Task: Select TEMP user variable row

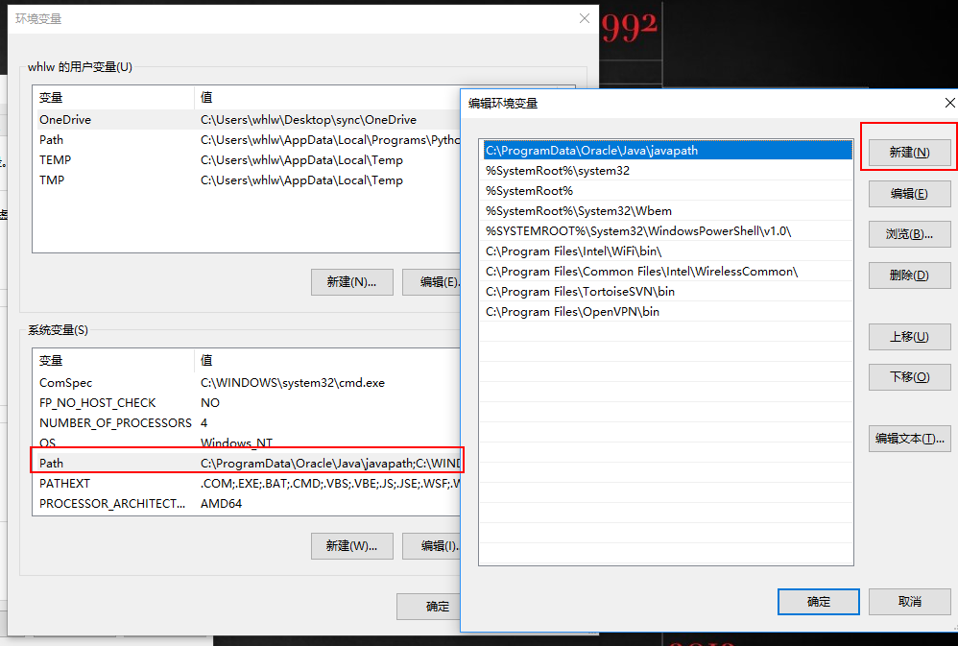Action: click(247, 160)
